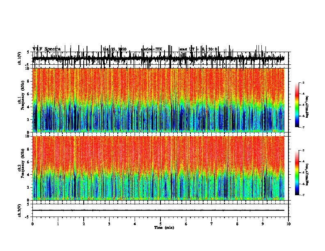The width and height of the screenshot is (325, 251).
Task: Click the '6' kHz tick on ch.1 spectrogram
Action: 29,94
